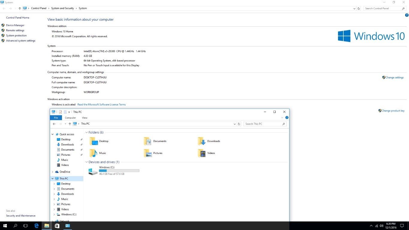Select Downloads under Quick access
The image size is (409, 230).
(67, 145)
